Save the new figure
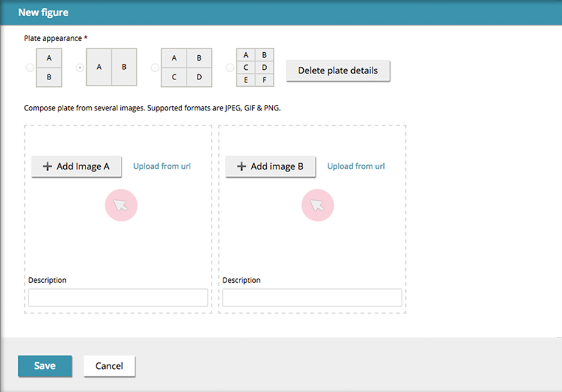Image resolution: width=562 pixels, height=392 pixels. pos(45,366)
